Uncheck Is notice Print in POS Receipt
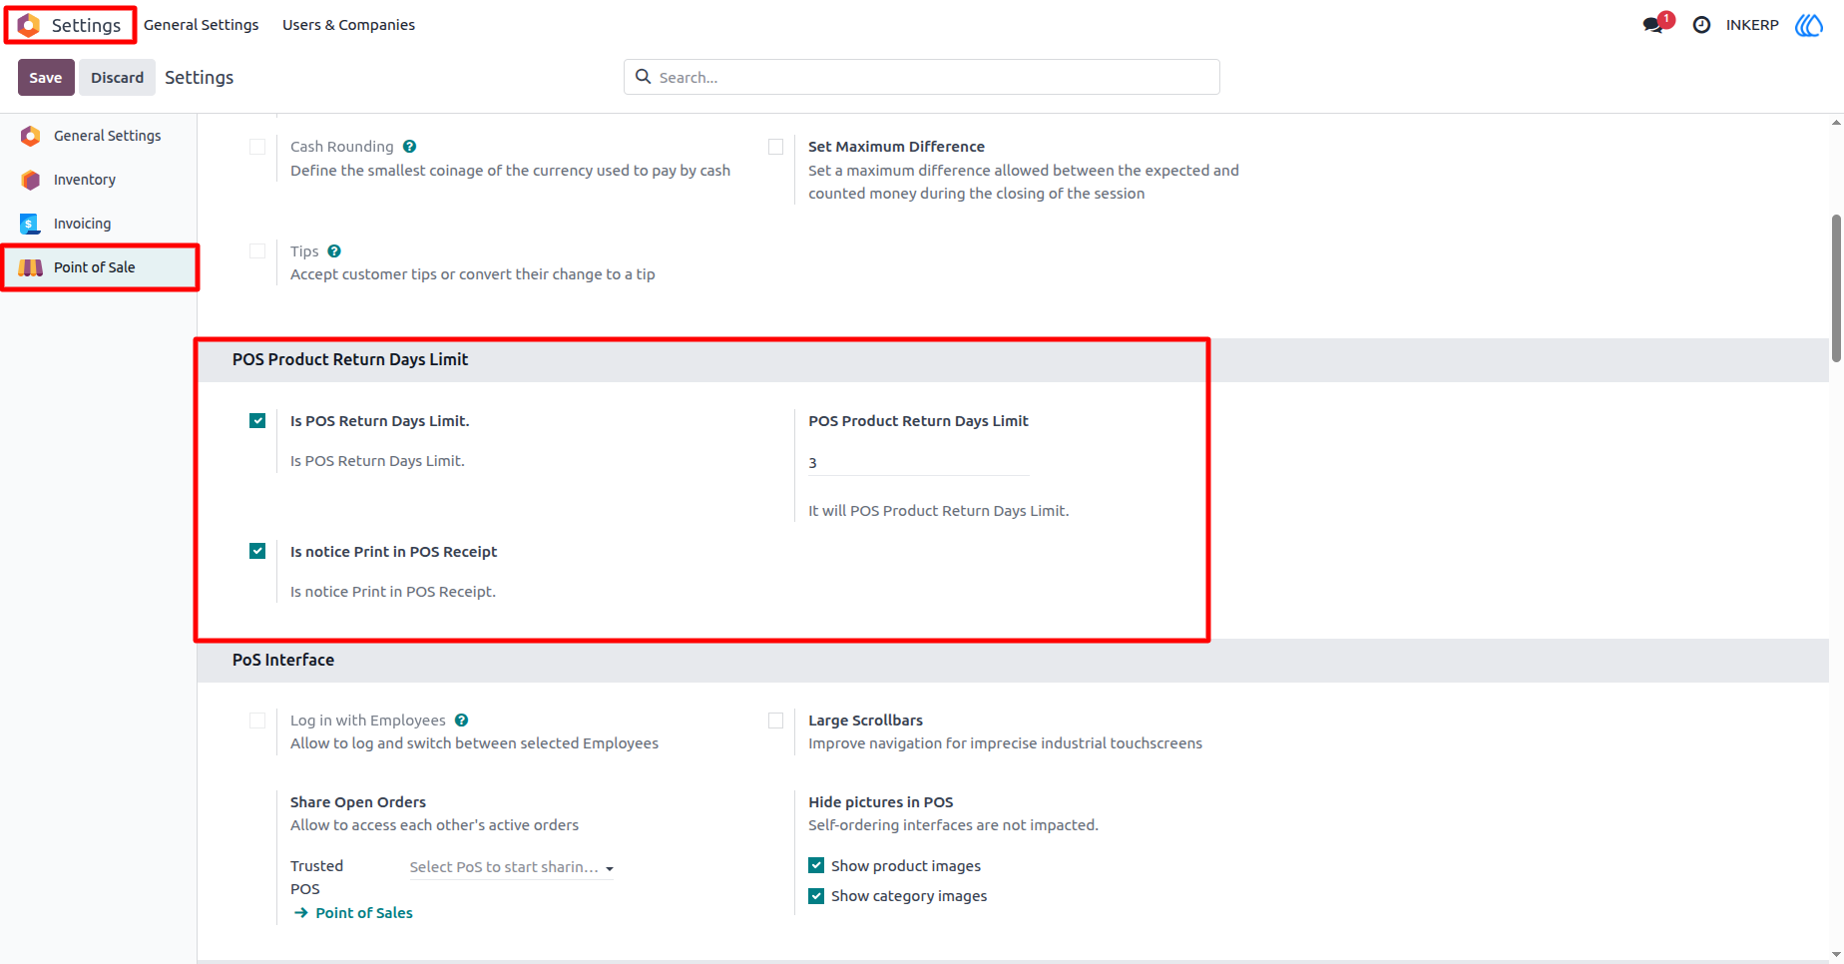 coord(257,551)
